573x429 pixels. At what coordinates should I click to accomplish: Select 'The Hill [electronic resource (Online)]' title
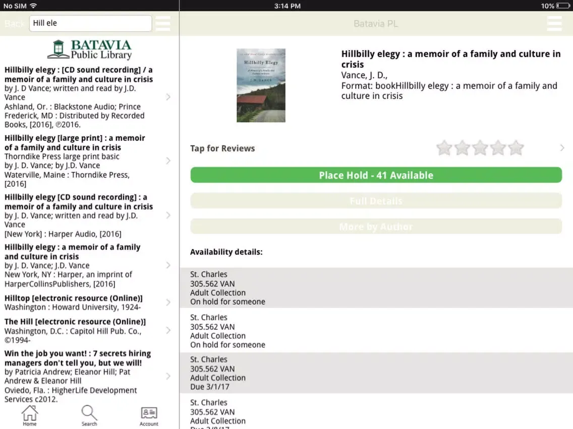(75, 321)
